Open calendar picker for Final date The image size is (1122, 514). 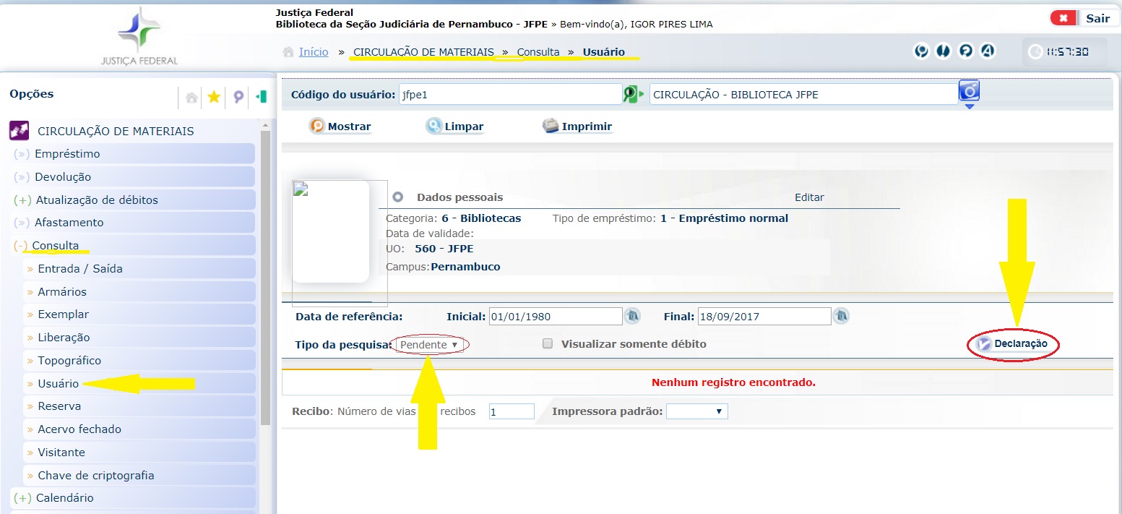click(x=842, y=316)
